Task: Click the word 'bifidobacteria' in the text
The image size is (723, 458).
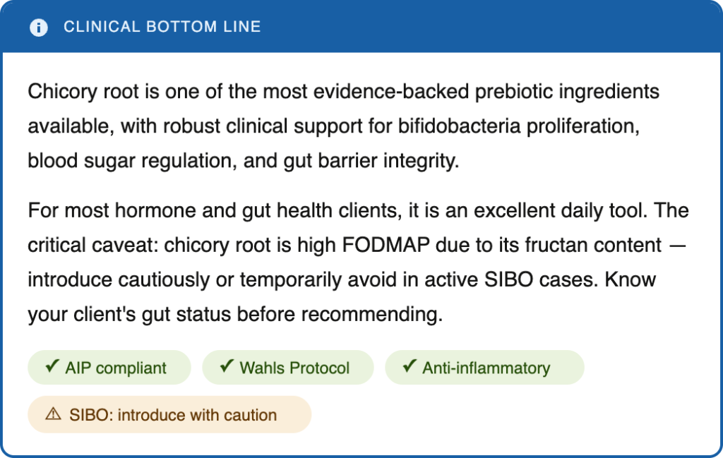Action: click(x=450, y=126)
